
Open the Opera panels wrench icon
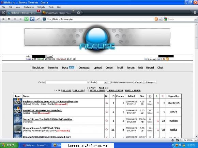tap(3, 13)
